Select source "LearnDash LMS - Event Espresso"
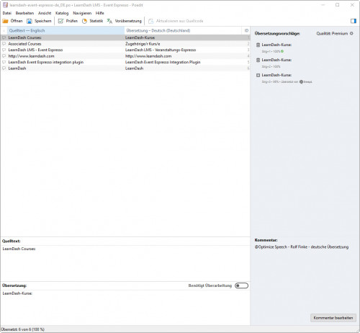Image resolution: width=360 pixels, height=333 pixels. (35, 50)
